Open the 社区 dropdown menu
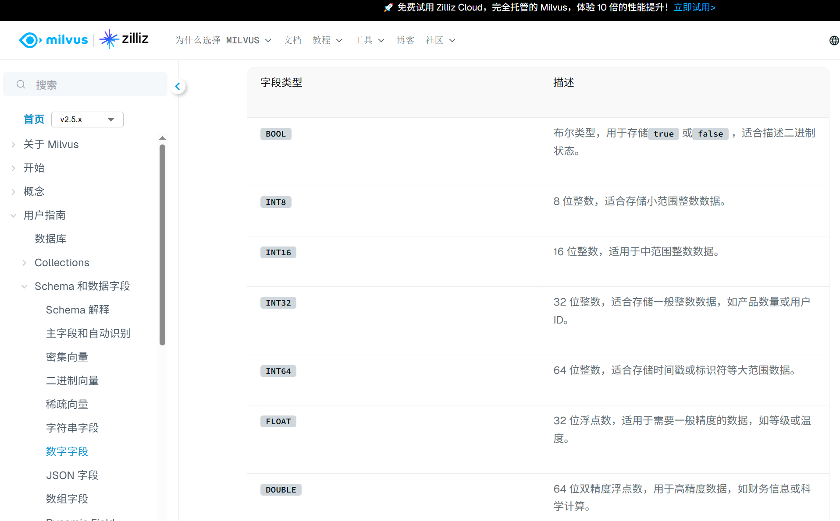The width and height of the screenshot is (840, 521). 440,40
